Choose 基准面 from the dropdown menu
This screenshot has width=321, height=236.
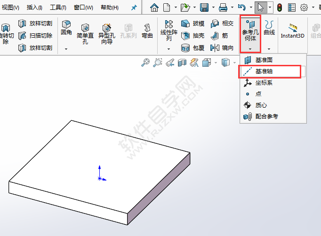(x=273, y=60)
